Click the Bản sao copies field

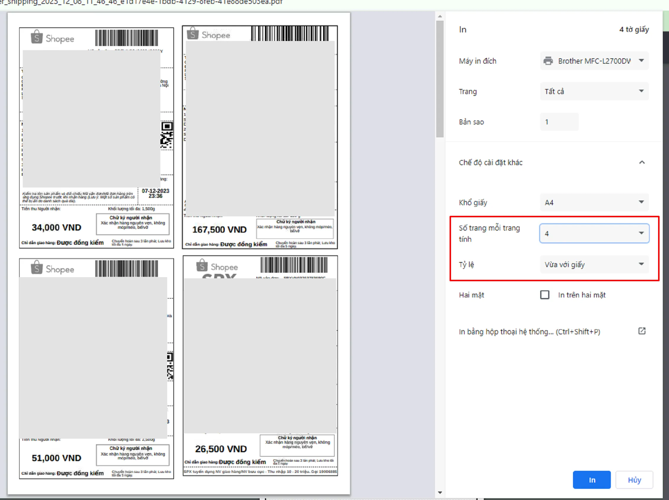(x=559, y=122)
